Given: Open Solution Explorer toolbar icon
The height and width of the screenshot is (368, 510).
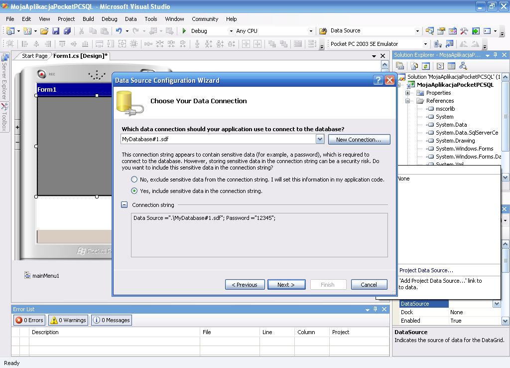Looking at the screenshot, I should point(430,31).
